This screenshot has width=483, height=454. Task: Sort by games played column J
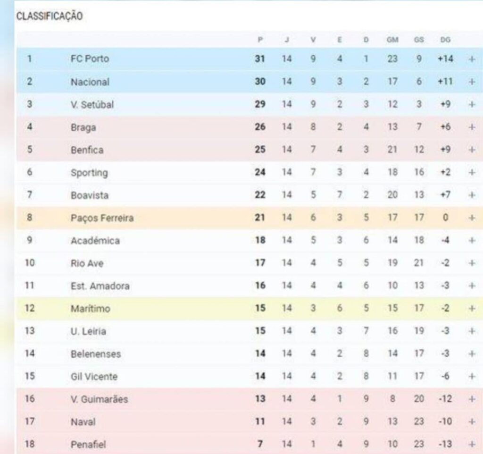coord(286,40)
